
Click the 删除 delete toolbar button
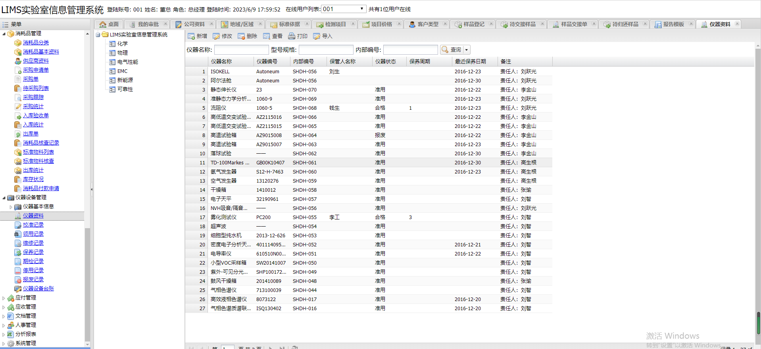coord(248,36)
